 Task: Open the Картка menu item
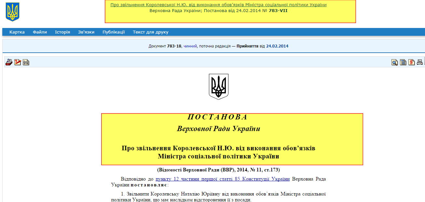(18, 32)
